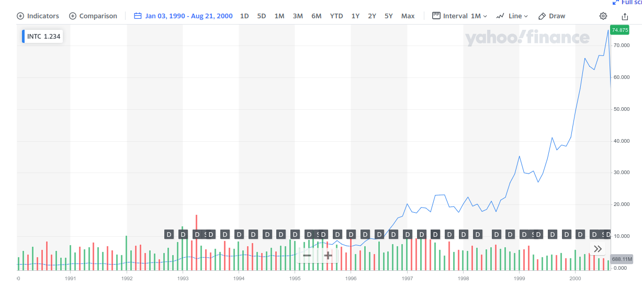
Task: Select the 5Y range
Action: (x=389, y=16)
